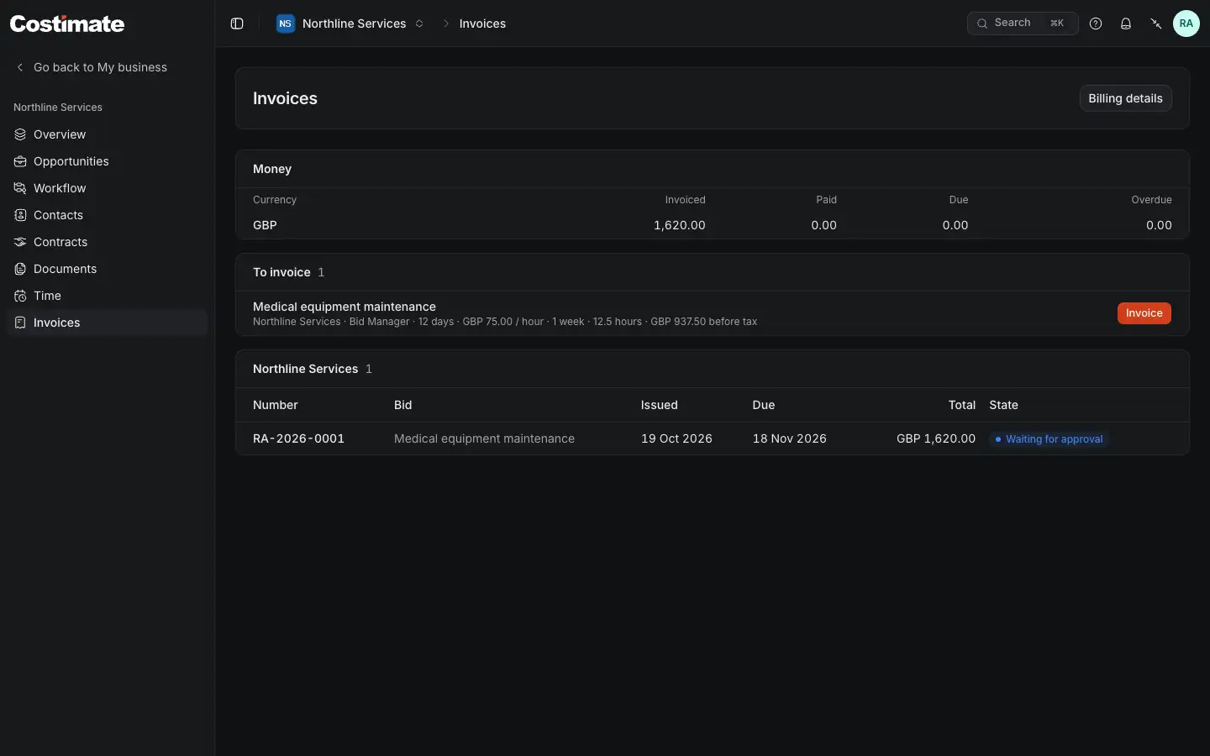This screenshot has height=756, width=1210.
Task: Click the Overview sidebar icon
Action: (x=20, y=134)
